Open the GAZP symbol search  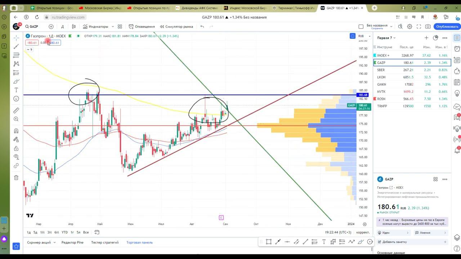coord(32,27)
